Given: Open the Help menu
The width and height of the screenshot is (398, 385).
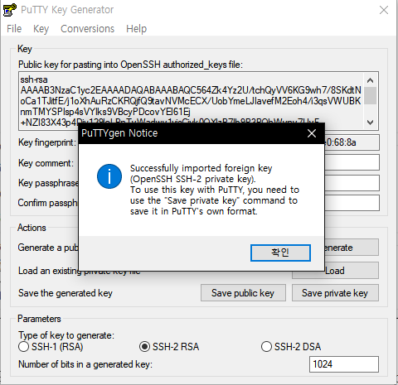Looking at the screenshot, I should point(136,29).
